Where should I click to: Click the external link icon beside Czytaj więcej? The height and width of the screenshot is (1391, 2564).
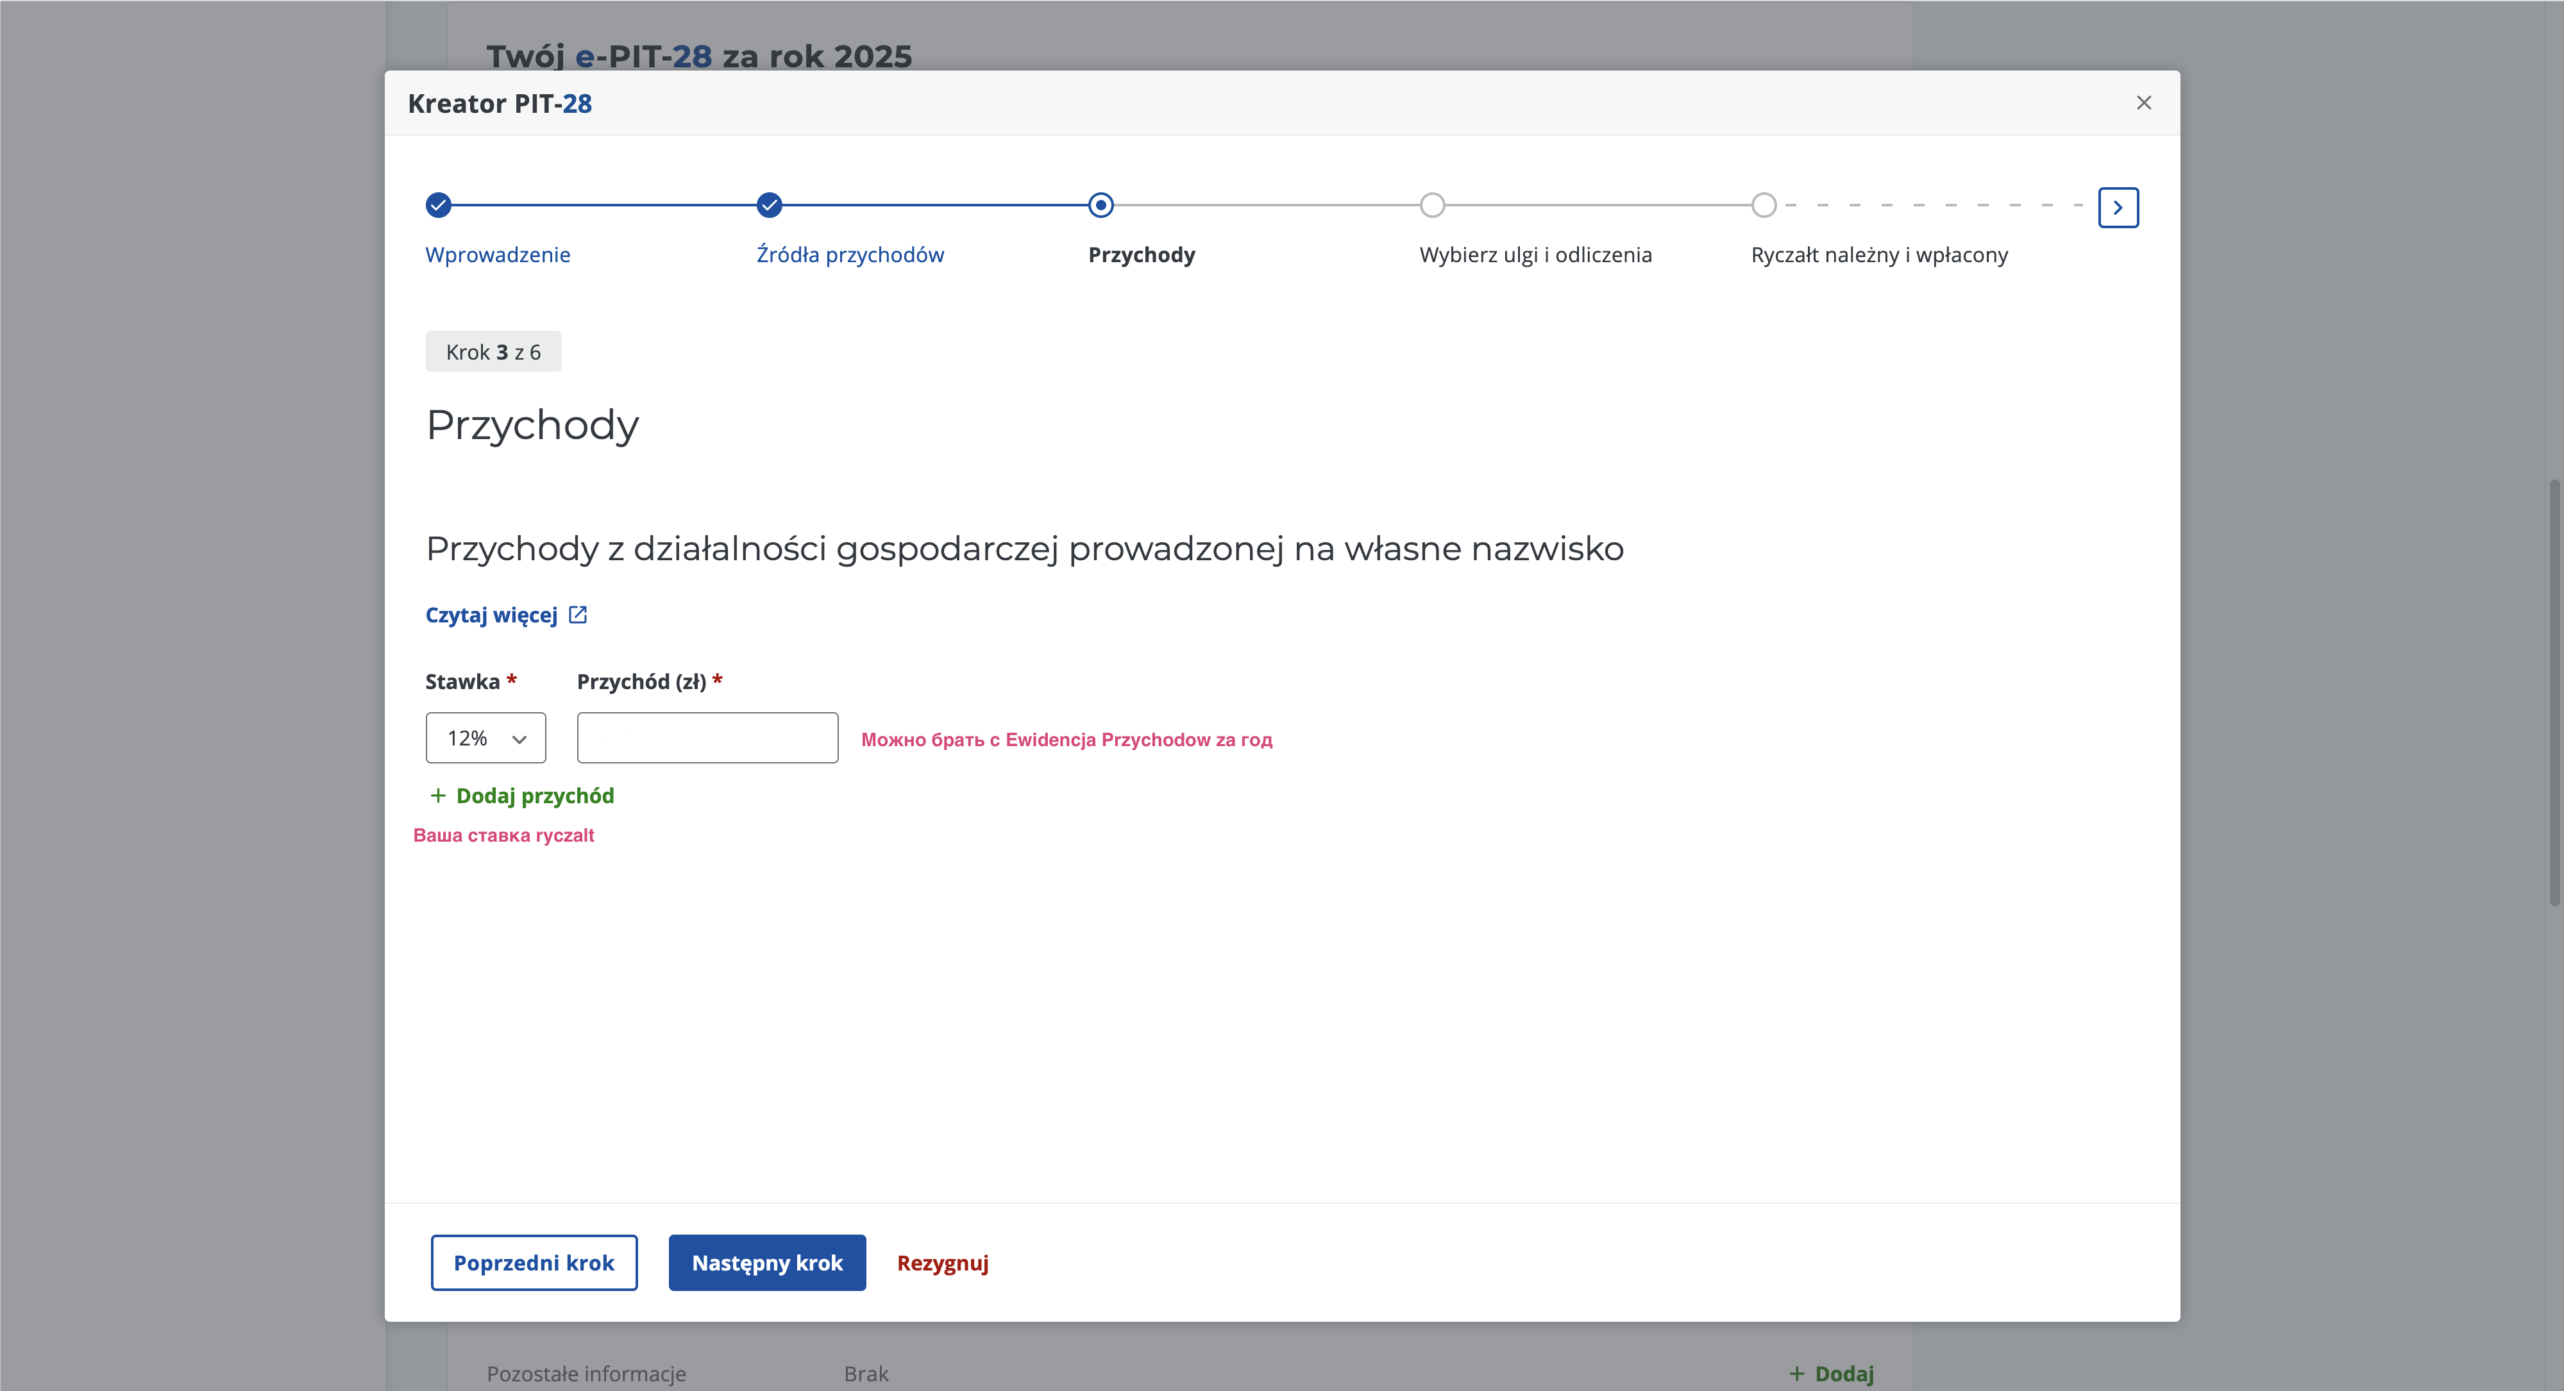578,615
